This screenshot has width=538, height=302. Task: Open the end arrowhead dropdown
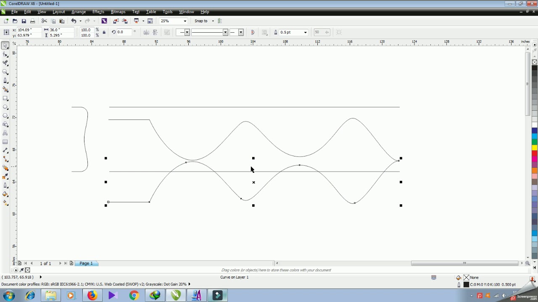pyautogui.click(x=241, y=32)
